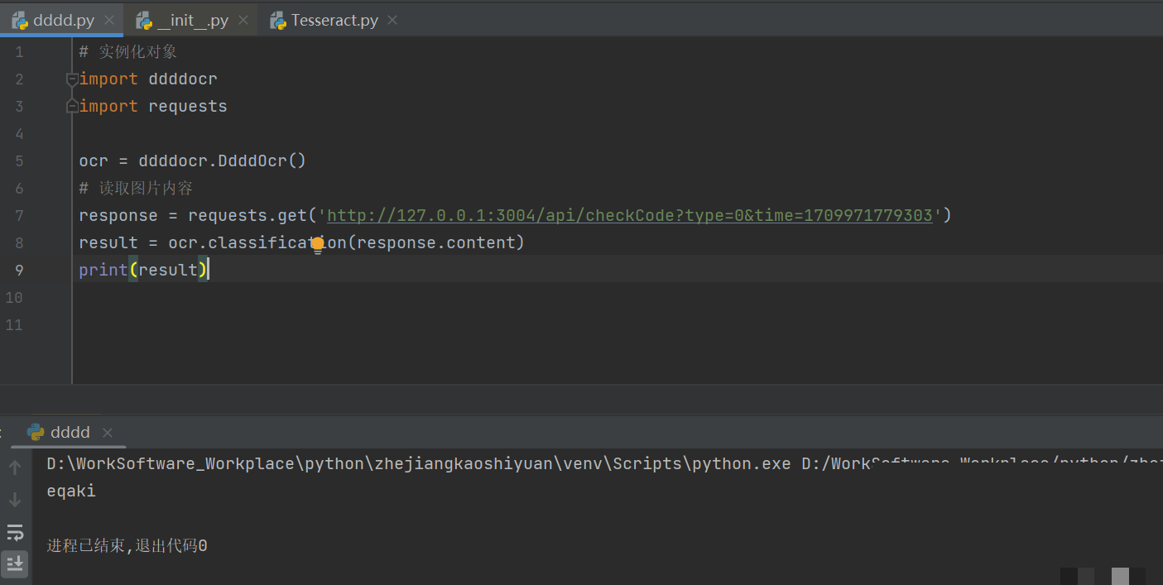Toggle scroll to end of console output
The width and height of the screenshot is (1163, 585).
(15, 563)
